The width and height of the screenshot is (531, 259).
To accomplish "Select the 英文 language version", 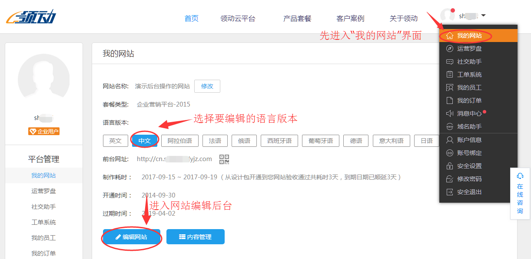I will 115,140.
